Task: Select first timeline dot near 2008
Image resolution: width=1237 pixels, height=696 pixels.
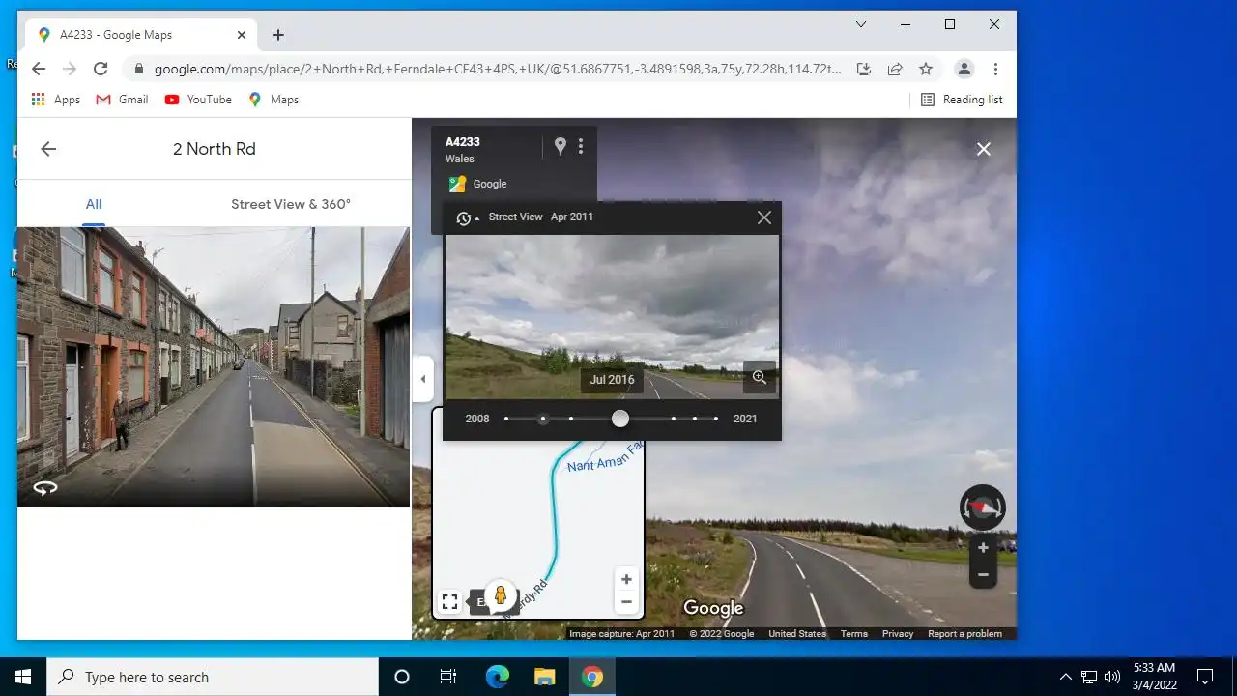Action: click(x=506, y=419)
